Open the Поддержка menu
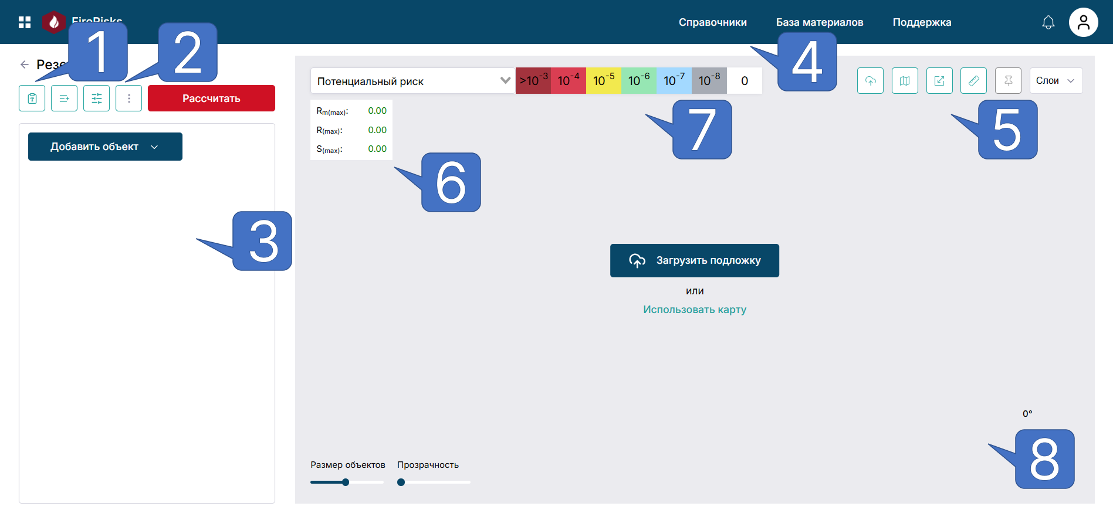This screenshot has width=1113, height=513. 922,22
